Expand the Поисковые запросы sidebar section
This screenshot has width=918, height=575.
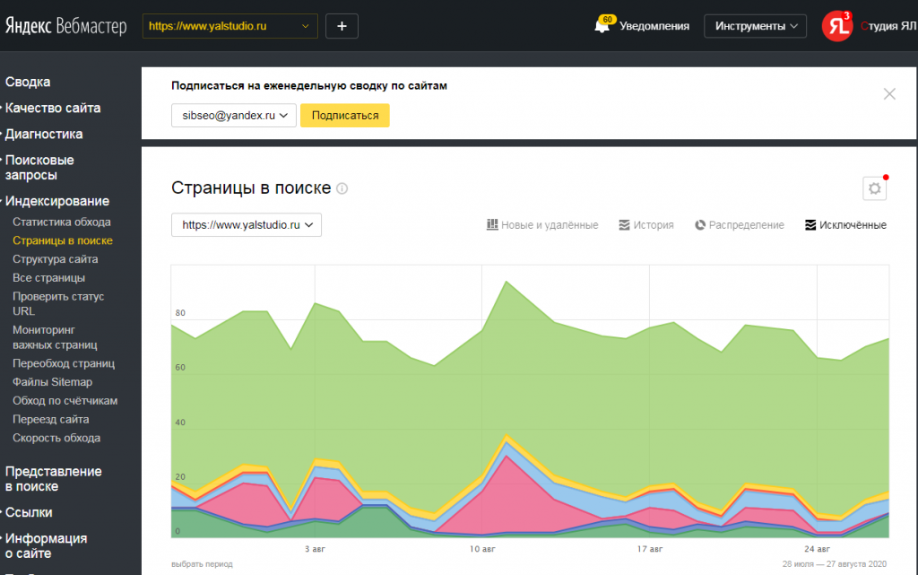(39, 168)
